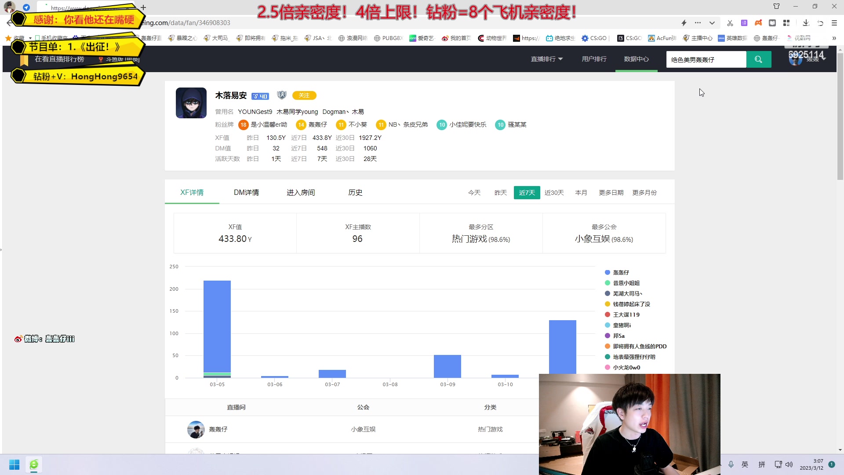Click the 03-05 blue bar in chart
The width and height of the screenshot is (844, 475).
click(x=217, y=326)
